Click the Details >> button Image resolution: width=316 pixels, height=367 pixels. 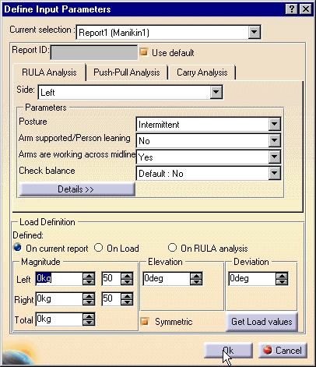[77, 189]
